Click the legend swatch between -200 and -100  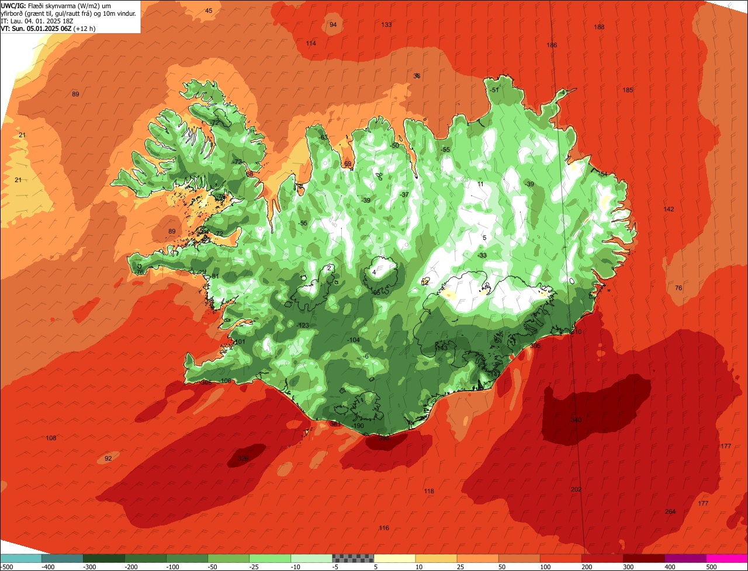pos(146,558)
